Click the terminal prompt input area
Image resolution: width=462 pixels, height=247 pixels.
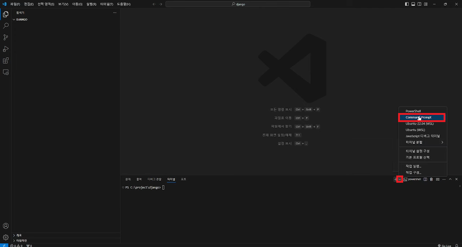click(x=163, y=187)
